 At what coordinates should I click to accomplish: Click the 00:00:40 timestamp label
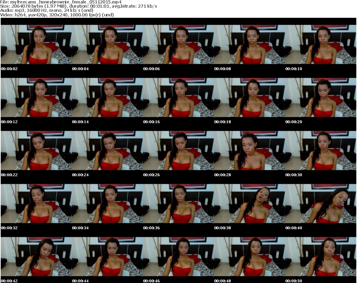pyautogui.click(x=294, y=228)
